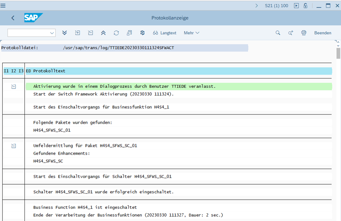341x221 pixels.
Task: Click the expand all double-chevron down icon
Action: (65, 33)
